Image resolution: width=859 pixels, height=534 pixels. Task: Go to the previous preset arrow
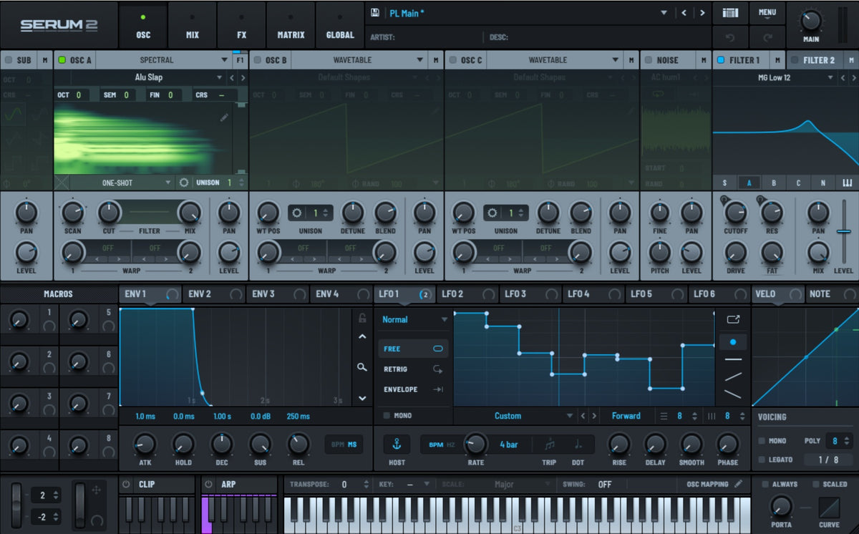684,13
